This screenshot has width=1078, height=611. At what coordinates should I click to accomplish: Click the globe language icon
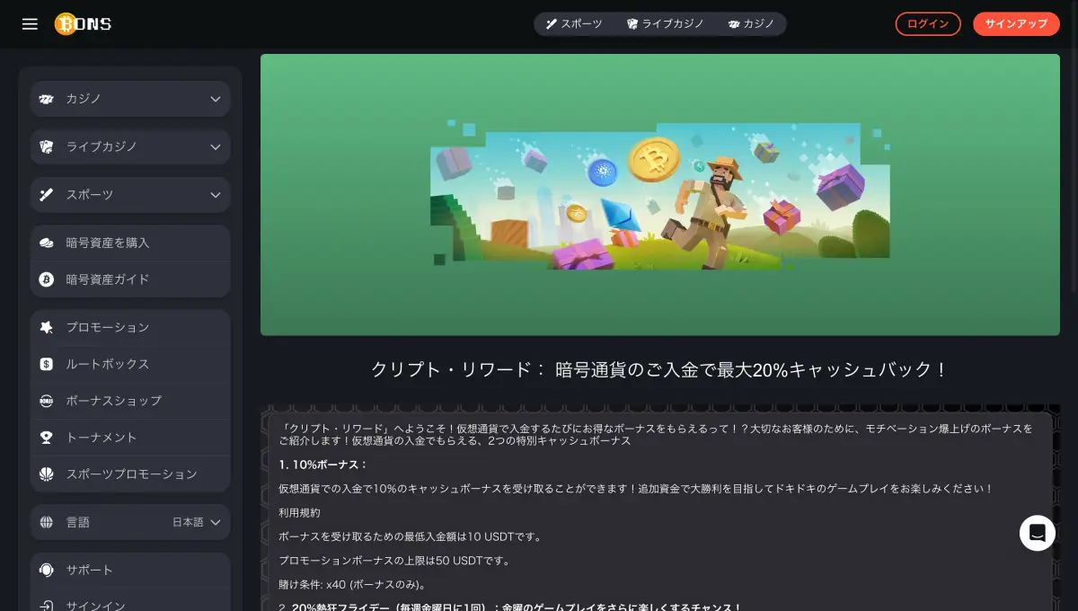(x=47, y=522)
